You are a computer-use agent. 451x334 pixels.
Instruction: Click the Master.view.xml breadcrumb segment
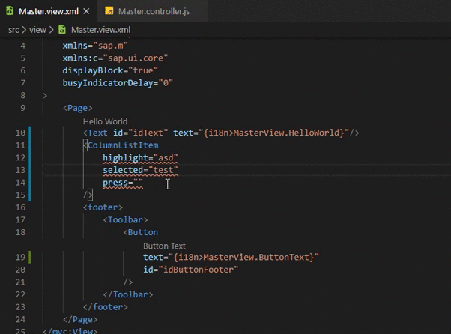point(100,30)
